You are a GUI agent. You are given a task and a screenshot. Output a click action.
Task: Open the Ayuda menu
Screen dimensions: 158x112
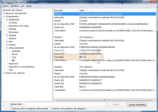point(29,6)
